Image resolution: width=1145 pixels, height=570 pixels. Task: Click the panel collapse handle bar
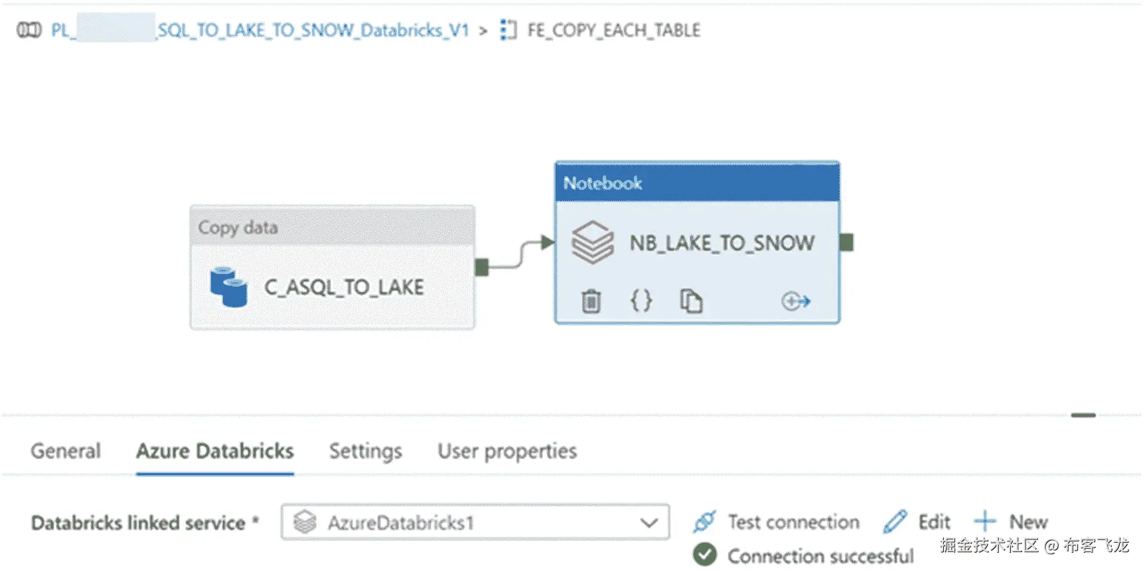tap(1083, 415)
